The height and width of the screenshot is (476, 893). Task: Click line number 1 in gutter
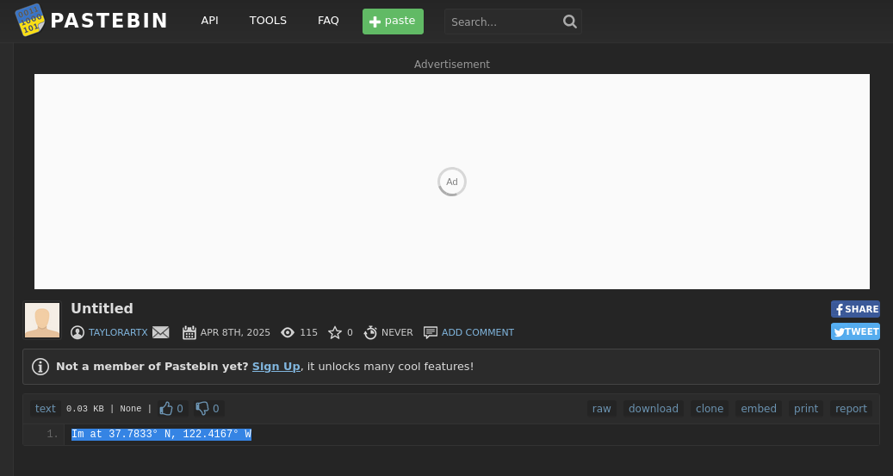(x=53, y=435)
